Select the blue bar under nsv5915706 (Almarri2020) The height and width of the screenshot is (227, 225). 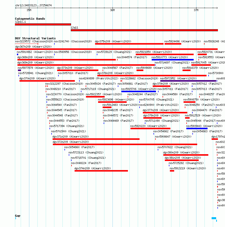click(139, 91)
